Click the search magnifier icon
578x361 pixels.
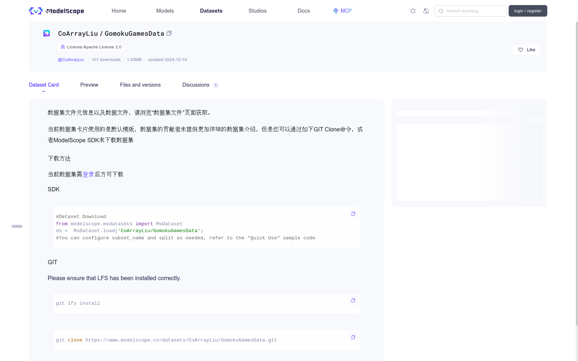tap(441, 11)
